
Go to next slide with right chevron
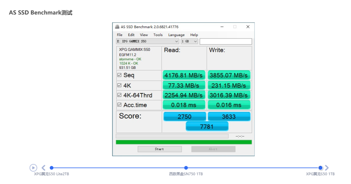[x=327, y=168]
